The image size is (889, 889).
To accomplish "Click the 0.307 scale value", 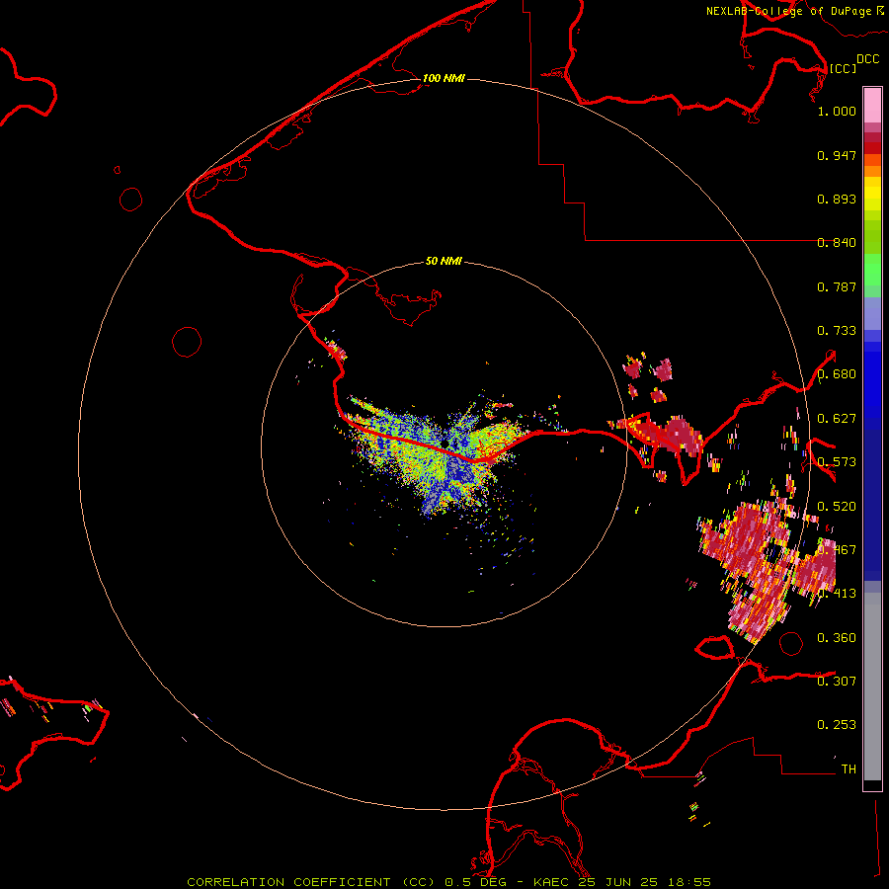I will click(x=837, y=682).
